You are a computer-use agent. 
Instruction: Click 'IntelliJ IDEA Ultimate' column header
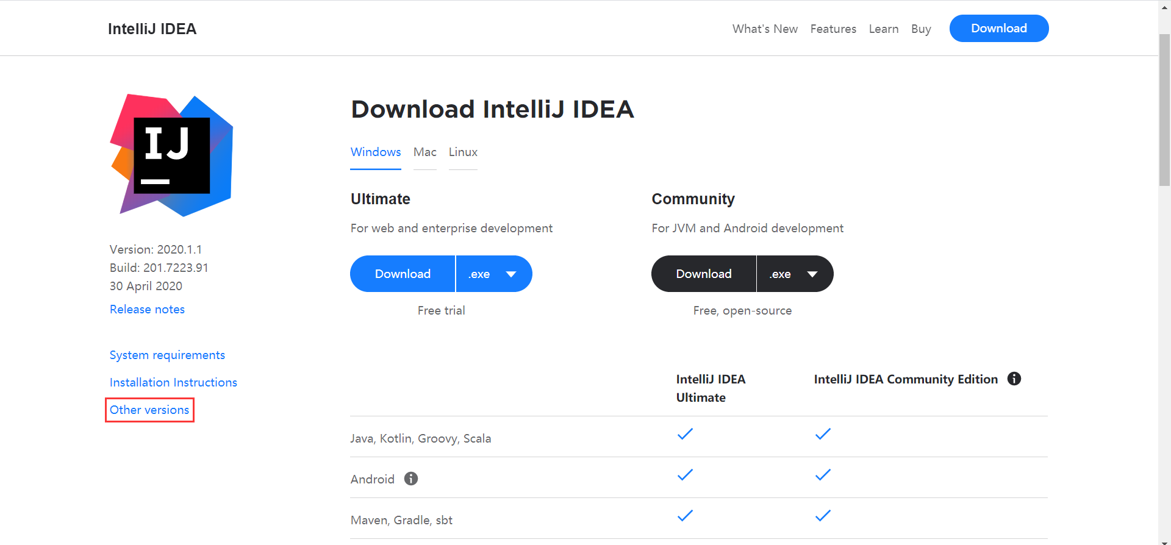pyautogui.click(x=711, y=388)
